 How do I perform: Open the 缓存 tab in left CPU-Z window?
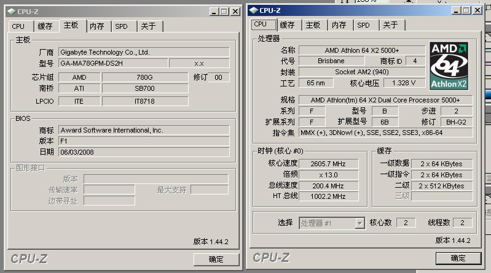(x=45, y=26)
